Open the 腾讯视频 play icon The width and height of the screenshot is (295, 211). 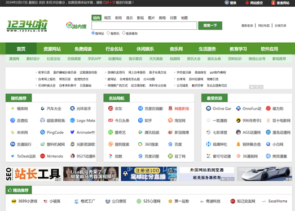pyautogui.click(x=140, y=132)
